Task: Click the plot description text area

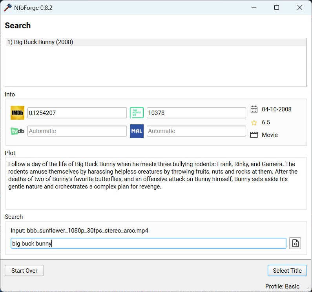Action: (x=156, y=183)
